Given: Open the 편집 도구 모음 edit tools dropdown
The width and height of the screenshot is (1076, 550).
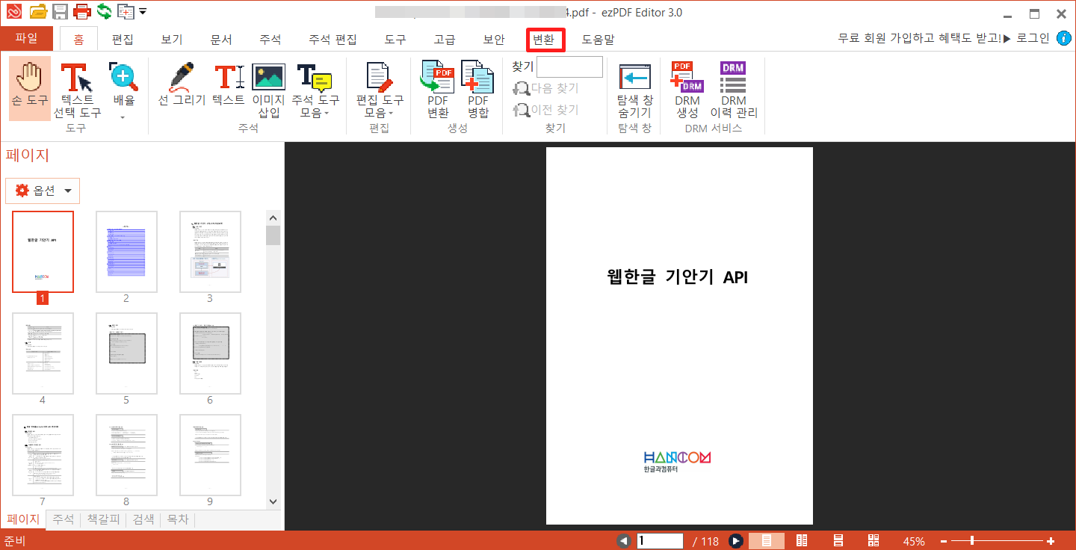Looking at the screenshot, I should coord(380,90).
